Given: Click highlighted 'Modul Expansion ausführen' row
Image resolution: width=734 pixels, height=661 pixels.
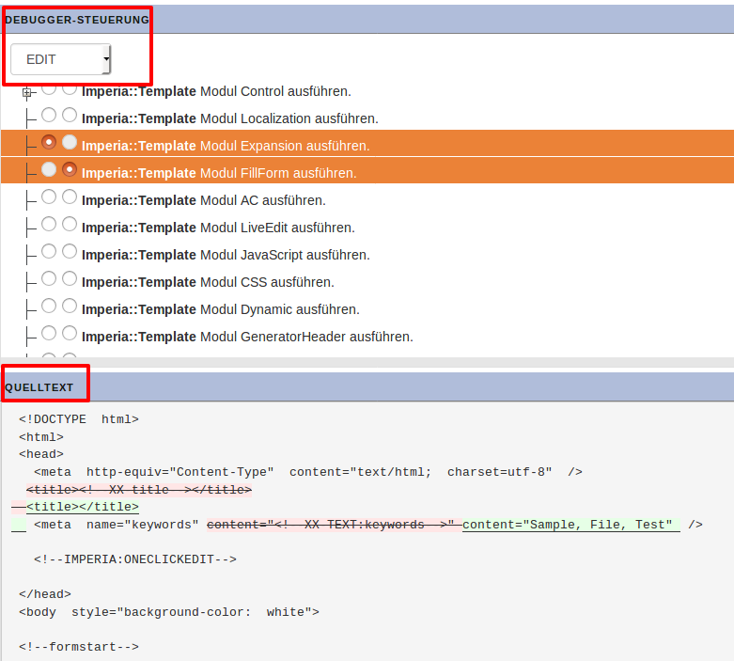Looking at the screenshot, I should 367,143.
